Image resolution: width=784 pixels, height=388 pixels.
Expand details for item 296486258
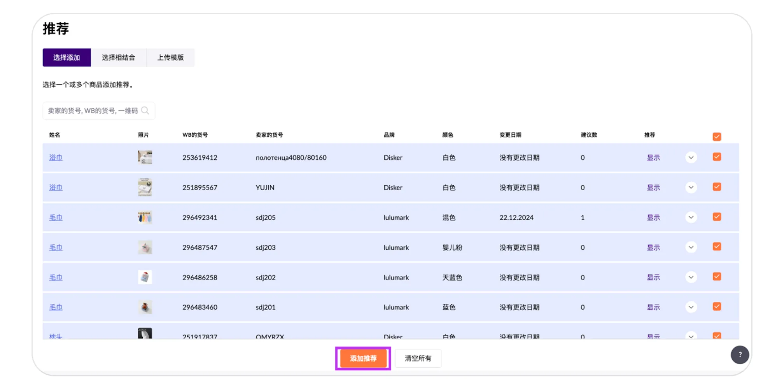click(691, 277)
